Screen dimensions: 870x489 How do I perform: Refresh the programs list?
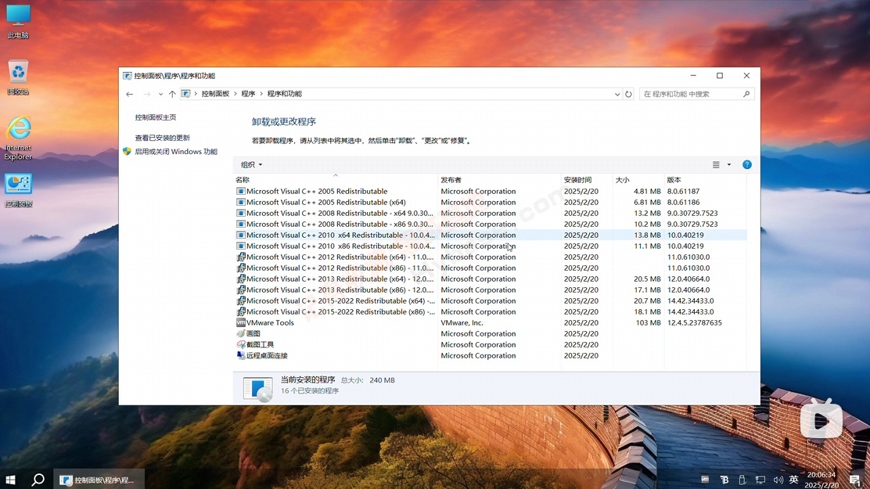(x=628, y=94)
